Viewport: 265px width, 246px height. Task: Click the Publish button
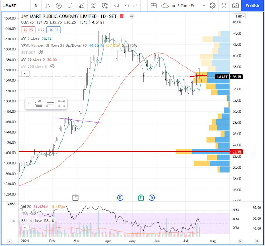[252, 6]
